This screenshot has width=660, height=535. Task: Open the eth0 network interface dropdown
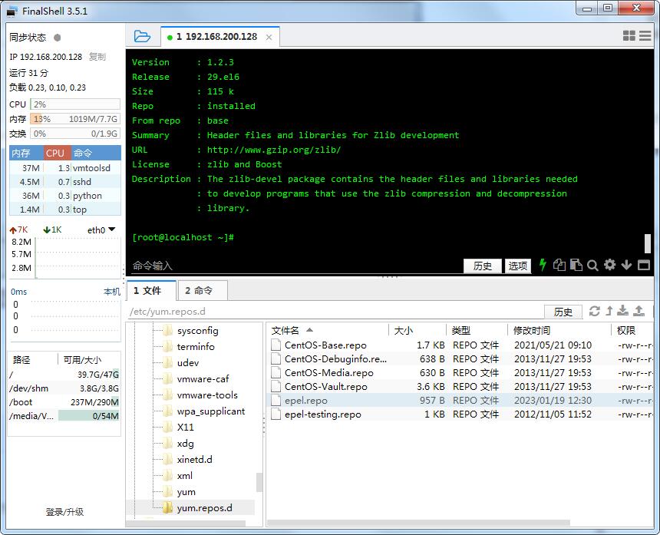[101, 230]
